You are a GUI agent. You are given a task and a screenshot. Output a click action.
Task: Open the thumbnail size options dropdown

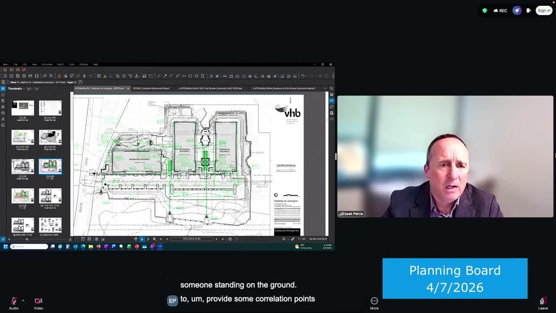point(32,89)
